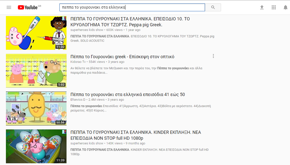Open the hamburger guide menu
This screenshot has height=165, width=290.
tap(9, 7)
